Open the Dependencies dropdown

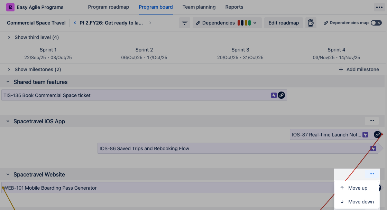click(227, 23)
